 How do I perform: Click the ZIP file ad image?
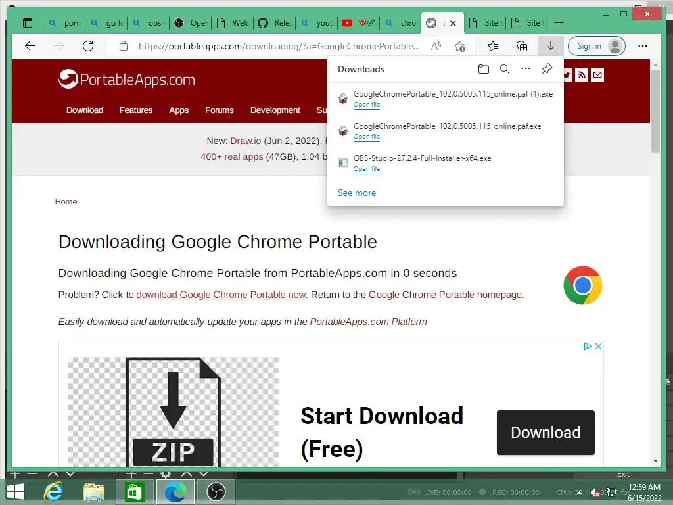(x=174, y=412)
